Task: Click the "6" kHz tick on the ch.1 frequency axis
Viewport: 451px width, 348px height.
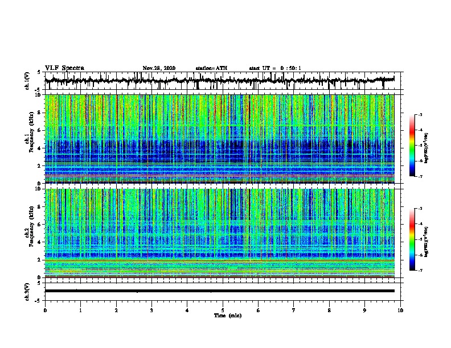Action: pos(40,130)
